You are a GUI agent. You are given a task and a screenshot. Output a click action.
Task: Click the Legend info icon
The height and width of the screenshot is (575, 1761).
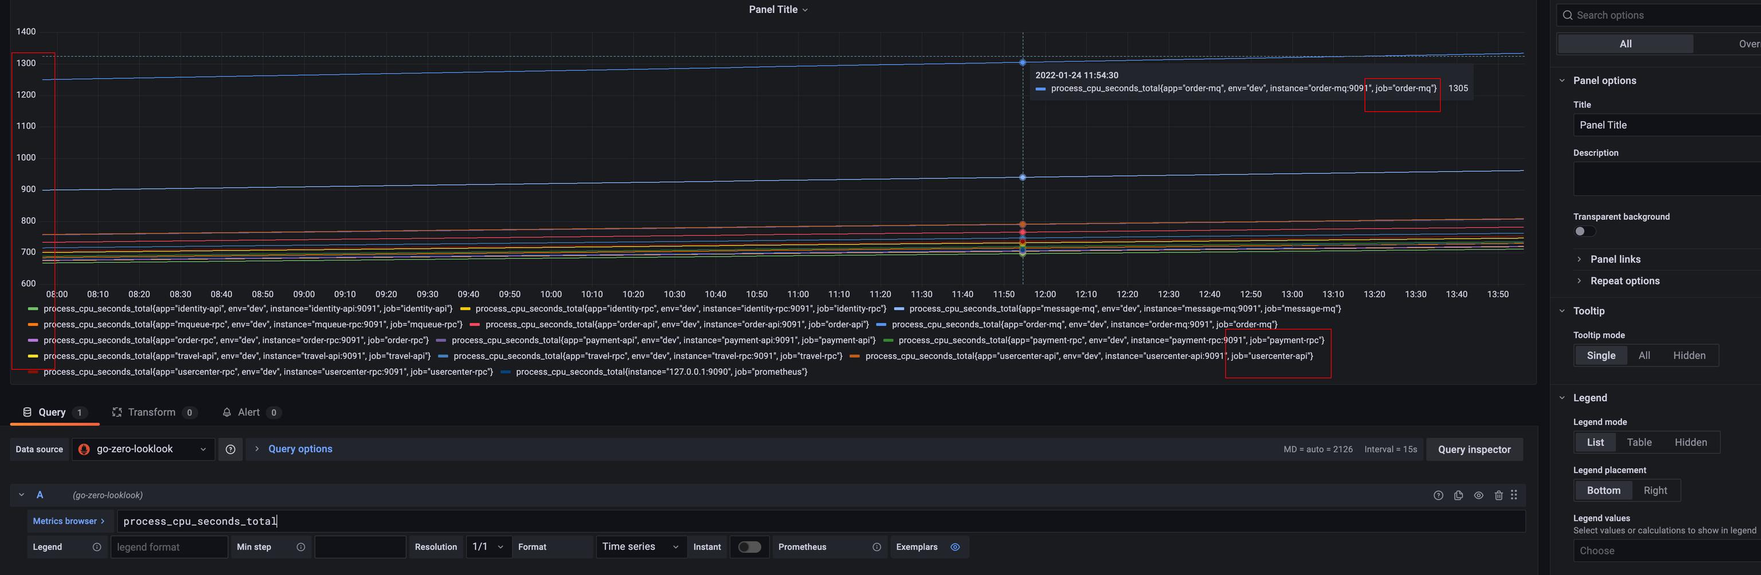coord(96,547)
